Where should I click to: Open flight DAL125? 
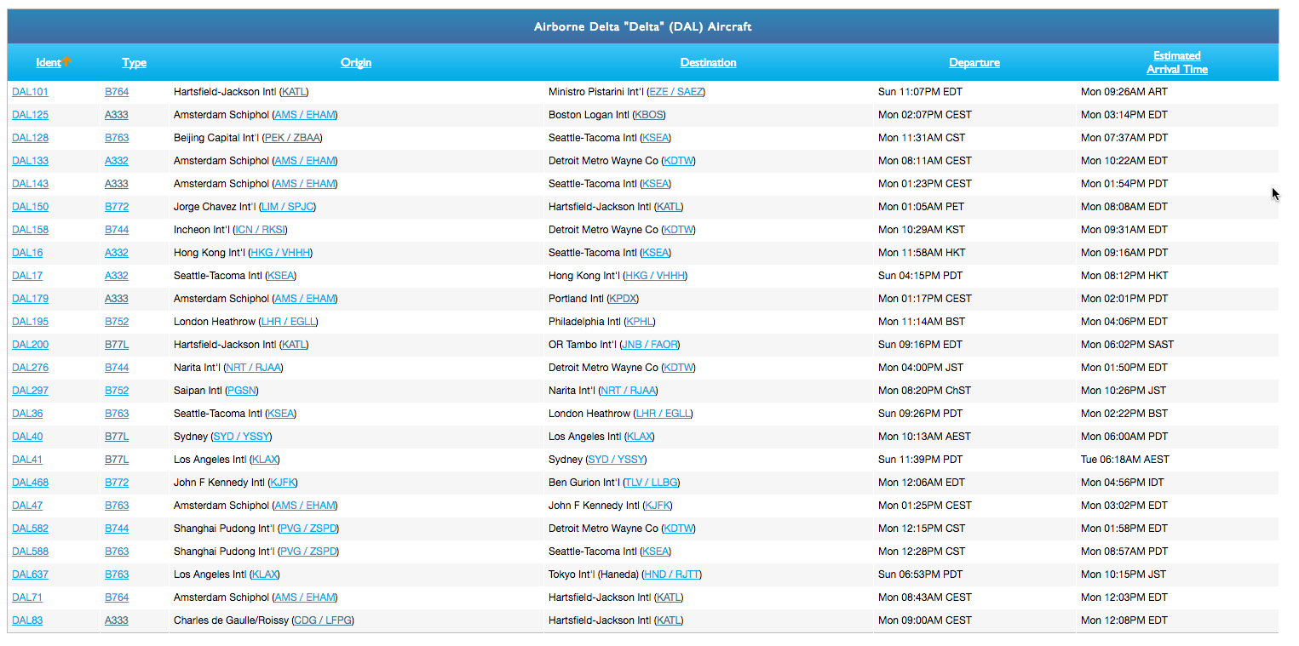30,115
